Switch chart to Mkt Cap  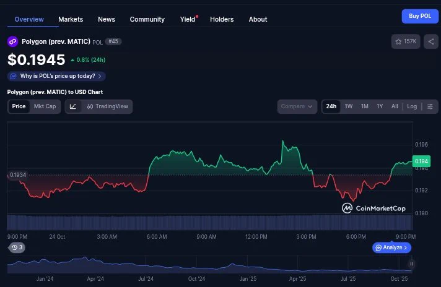[x=45, y=106]
